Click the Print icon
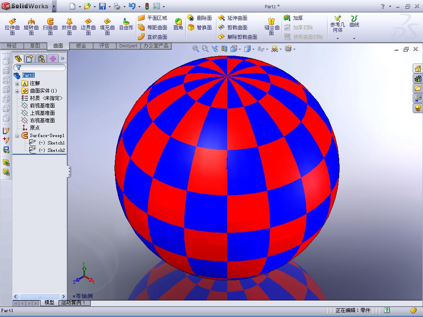 coord(117,6)
